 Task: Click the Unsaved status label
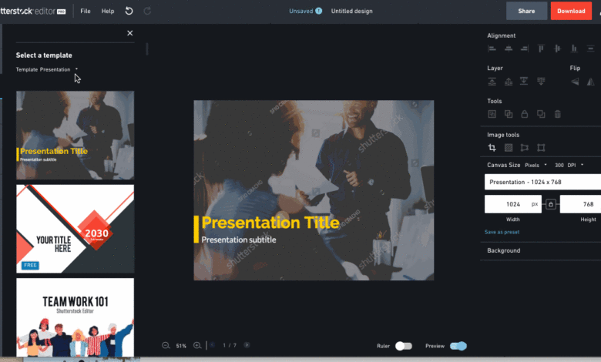click(x=300, y=11)
